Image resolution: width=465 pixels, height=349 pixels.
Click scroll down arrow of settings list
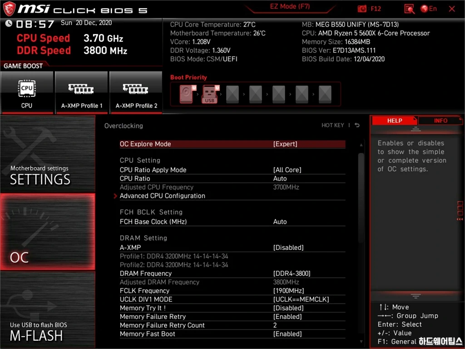coord(361,342)
